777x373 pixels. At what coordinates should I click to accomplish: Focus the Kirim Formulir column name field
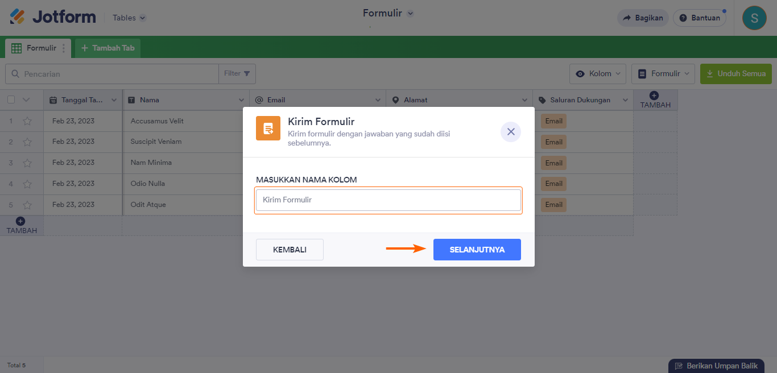coord(388,200)
